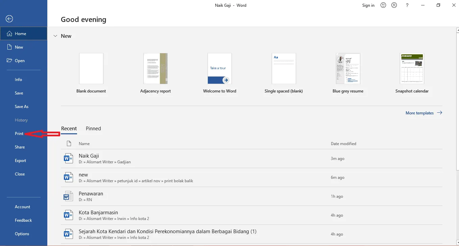
Task: Open the recent document Penawaran
Action: pos(251,196)
